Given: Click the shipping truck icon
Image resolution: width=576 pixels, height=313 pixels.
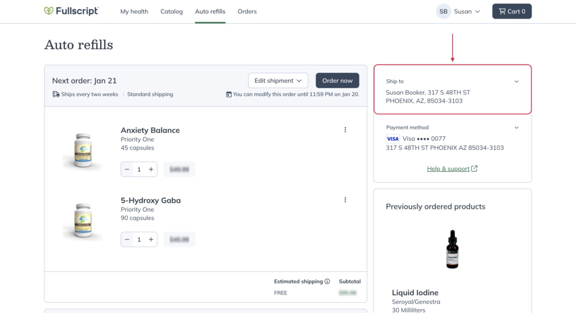Looking at the screenshot, I should click(56, 94).
